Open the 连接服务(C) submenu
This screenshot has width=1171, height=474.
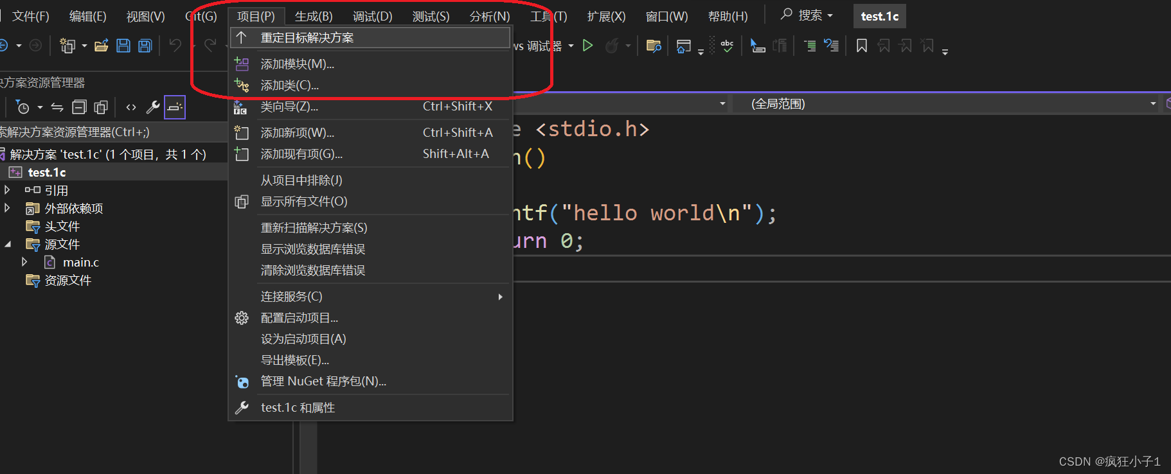370,297
